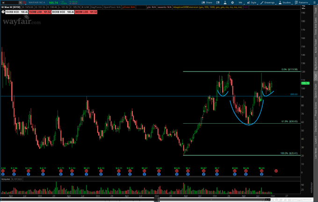This screenshot has width=318, height=202.
Task: Click red earnings icon under $0.47
Action: pos(144,171)
